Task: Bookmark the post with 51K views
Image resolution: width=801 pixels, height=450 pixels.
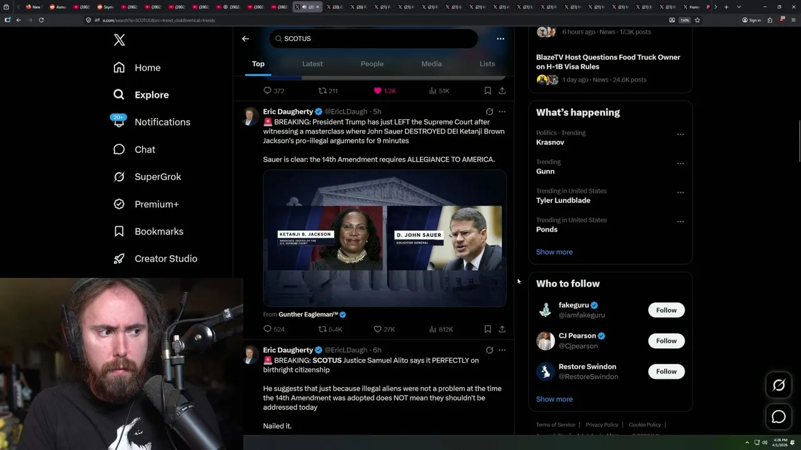Action: (487, 91)
